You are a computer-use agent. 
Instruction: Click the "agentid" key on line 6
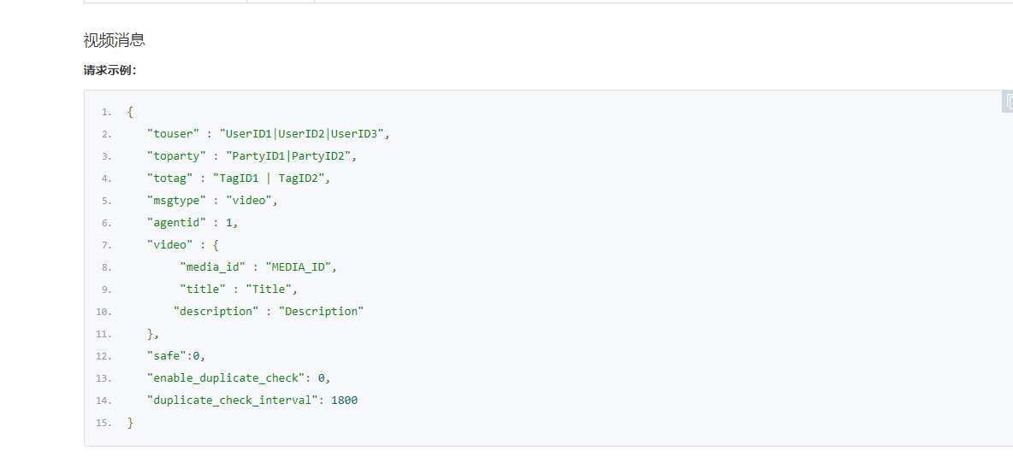pos(174,223)
